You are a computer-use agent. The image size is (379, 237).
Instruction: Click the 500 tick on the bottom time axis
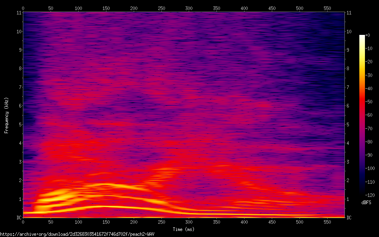(x=300, y=222)
